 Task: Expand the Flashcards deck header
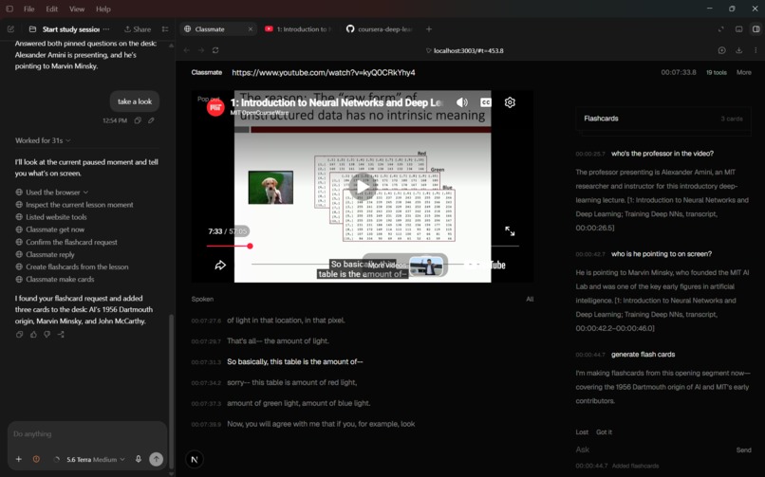pos(663,119)
